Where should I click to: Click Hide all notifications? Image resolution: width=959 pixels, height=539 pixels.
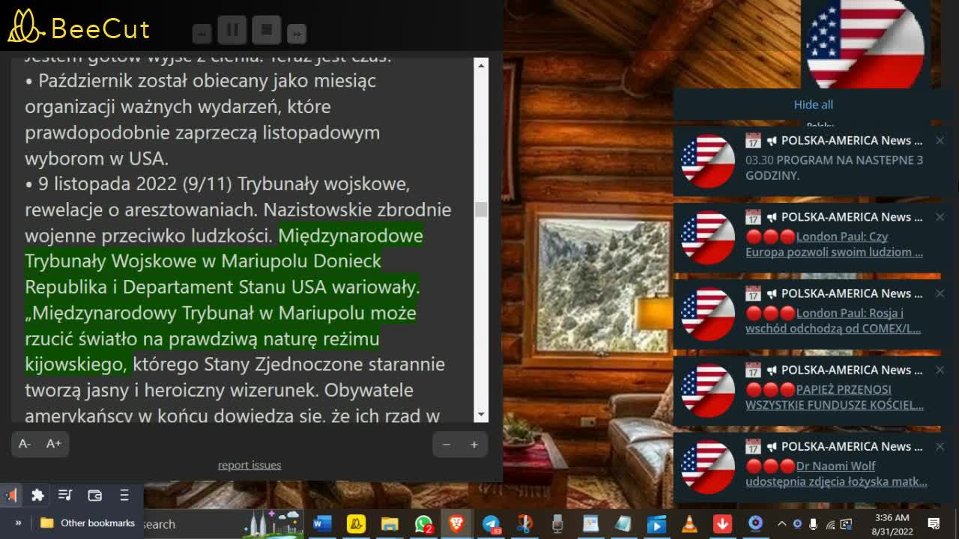point(813,104)
